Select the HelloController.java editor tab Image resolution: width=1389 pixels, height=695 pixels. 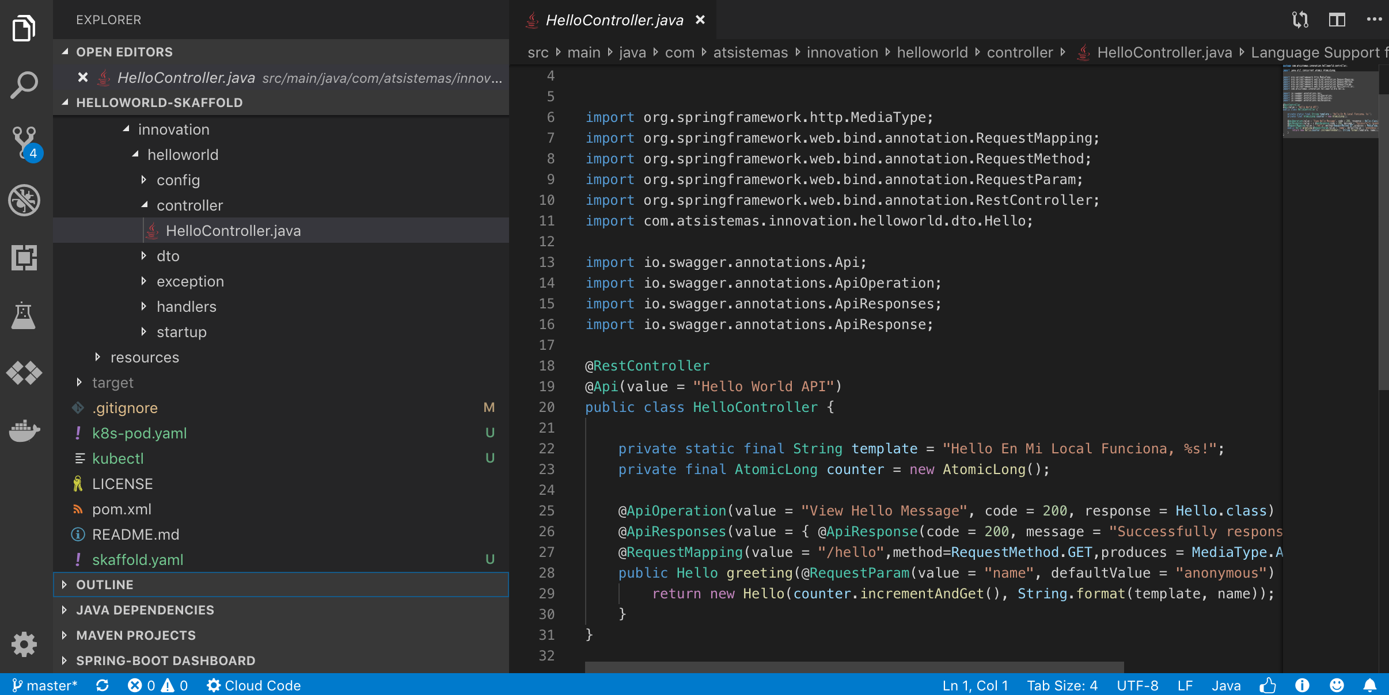pyautogui.click(x=614, y=20)
